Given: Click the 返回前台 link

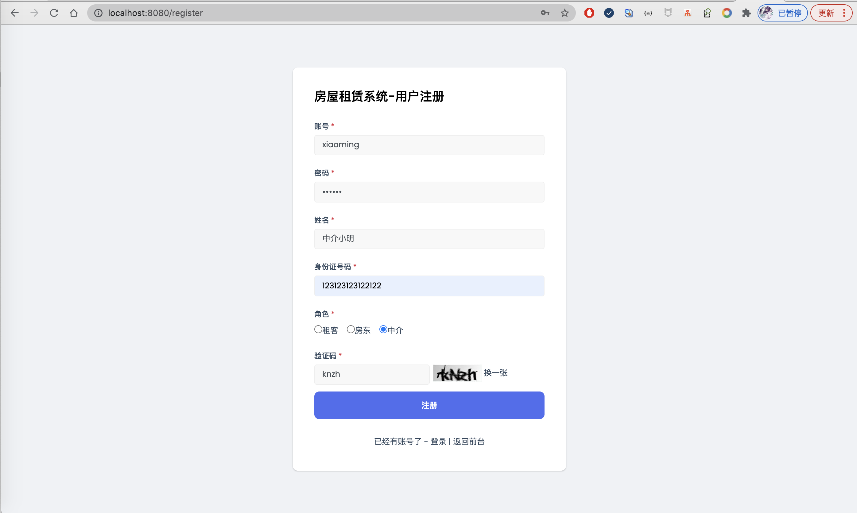Looking at the screenshot, I should coord(469,442).
